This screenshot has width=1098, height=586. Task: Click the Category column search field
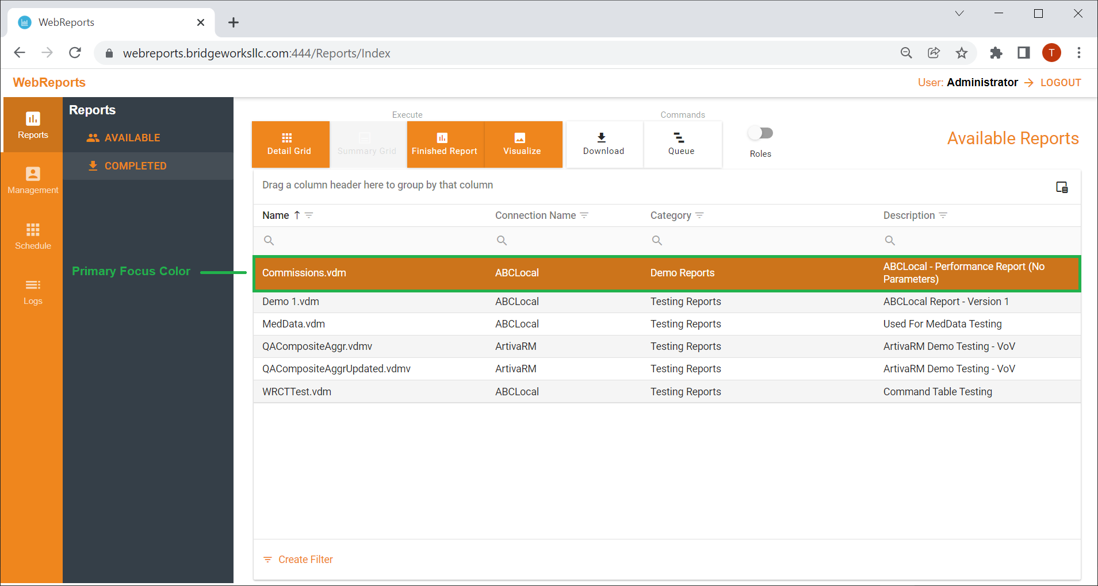758,241
